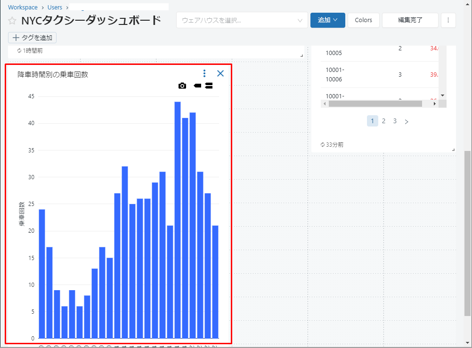This screenshot has height=348, width=472.
Task: Open the chart widget's three-dot menu
Action: coord(204,73)
